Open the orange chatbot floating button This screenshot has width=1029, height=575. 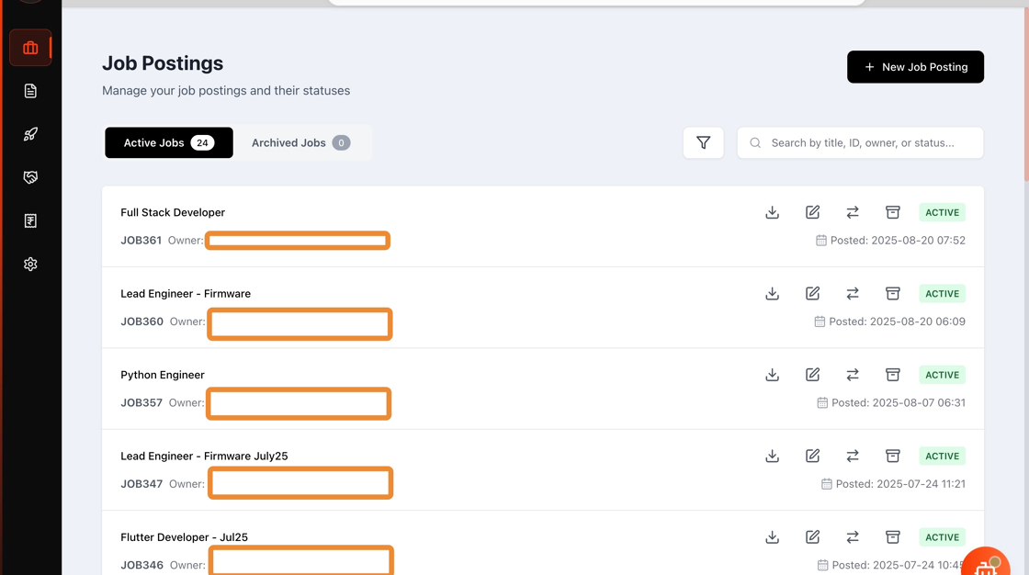click(x=986, y=564)
